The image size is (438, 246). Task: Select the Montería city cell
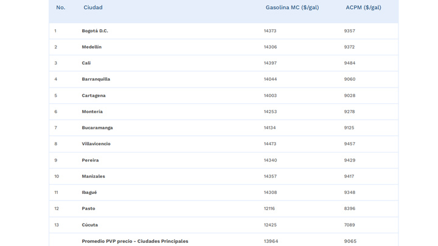pyautogui.click(x=92, y=112)
